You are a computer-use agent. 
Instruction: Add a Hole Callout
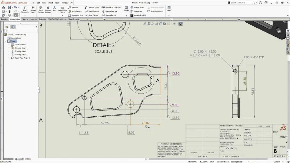tap(93, 15)
